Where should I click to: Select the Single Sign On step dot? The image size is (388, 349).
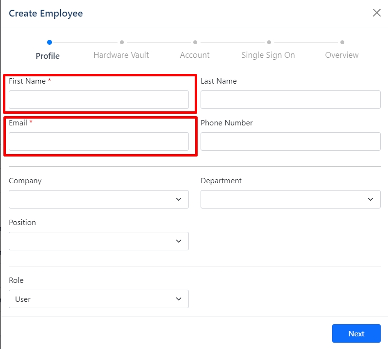(x=269, y=42)
